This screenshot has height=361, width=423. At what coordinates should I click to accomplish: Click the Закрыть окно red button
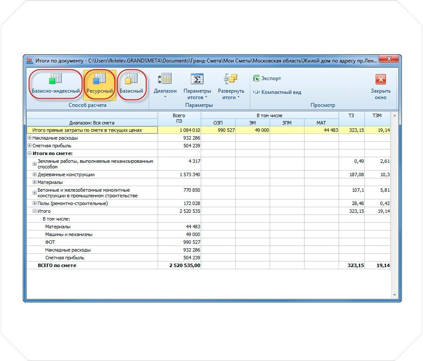(381, 79)
